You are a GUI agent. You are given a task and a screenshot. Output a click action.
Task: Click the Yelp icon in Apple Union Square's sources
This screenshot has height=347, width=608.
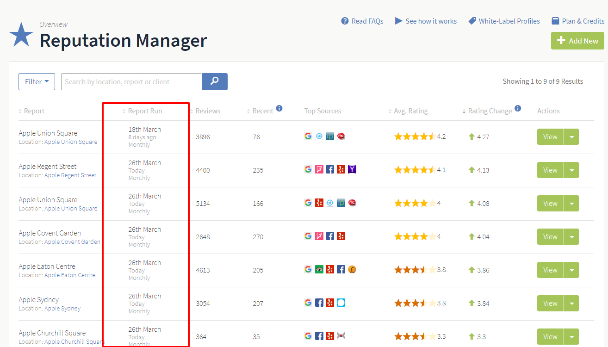[319, 202]
